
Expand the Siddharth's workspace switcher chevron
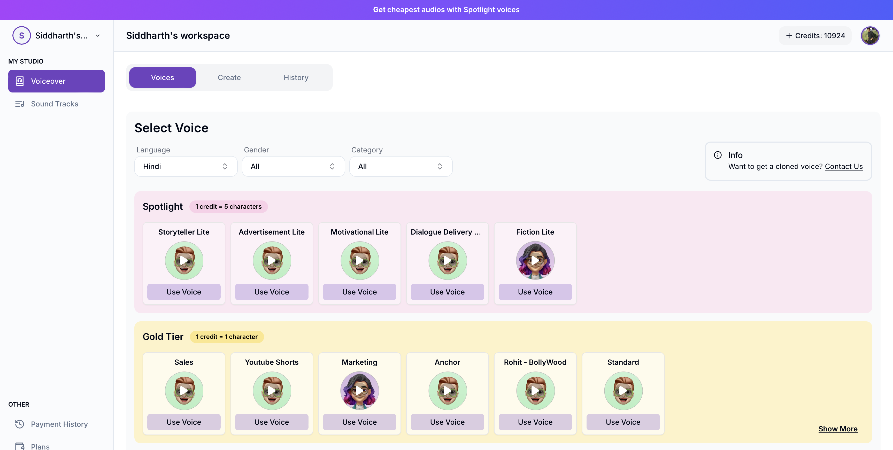(x=98, y=36)
